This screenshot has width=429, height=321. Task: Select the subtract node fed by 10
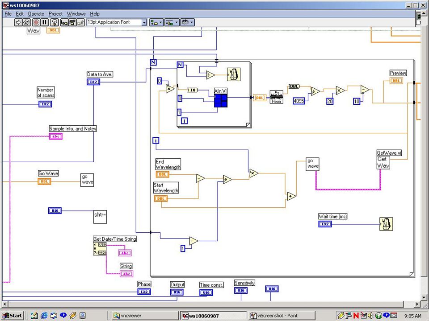pyautogui.click(x=365, y=89)
